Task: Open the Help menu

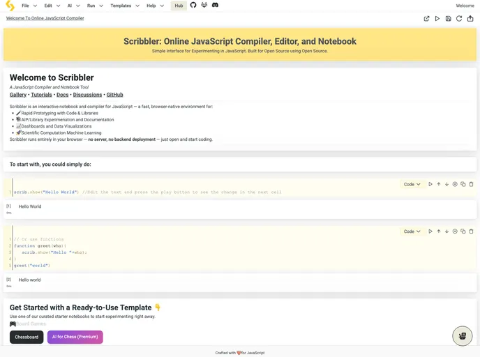Action: click(x=155, y=6)
